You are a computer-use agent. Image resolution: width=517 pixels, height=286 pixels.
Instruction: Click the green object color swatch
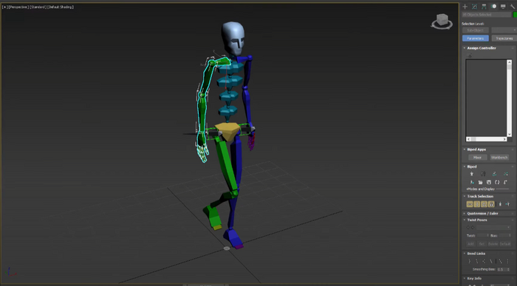pyautogui.click(x=515, y=15)
